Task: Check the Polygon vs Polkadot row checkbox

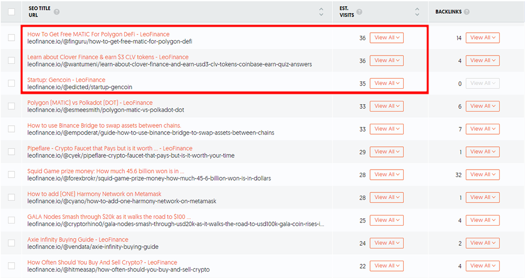Action: click(12, 106)
